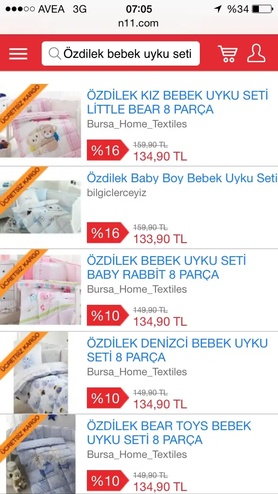The width and height of the screenshot is (278, 494).
Task: Click the bilgiclerceyiz seller name
Action: pos(116,193)
